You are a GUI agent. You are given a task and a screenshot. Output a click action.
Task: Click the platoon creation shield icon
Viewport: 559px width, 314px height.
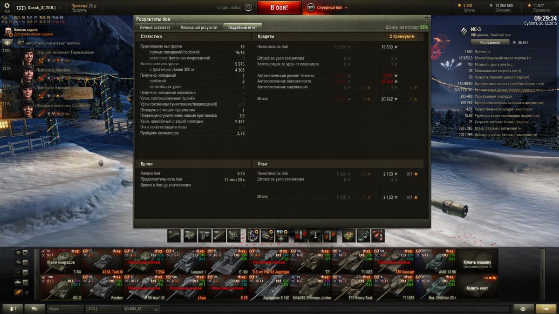pyautogui.click(x=248, y=7)
